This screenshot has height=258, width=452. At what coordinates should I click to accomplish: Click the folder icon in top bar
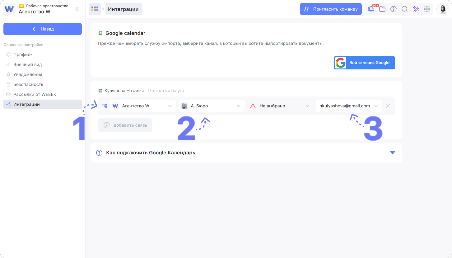382,9
